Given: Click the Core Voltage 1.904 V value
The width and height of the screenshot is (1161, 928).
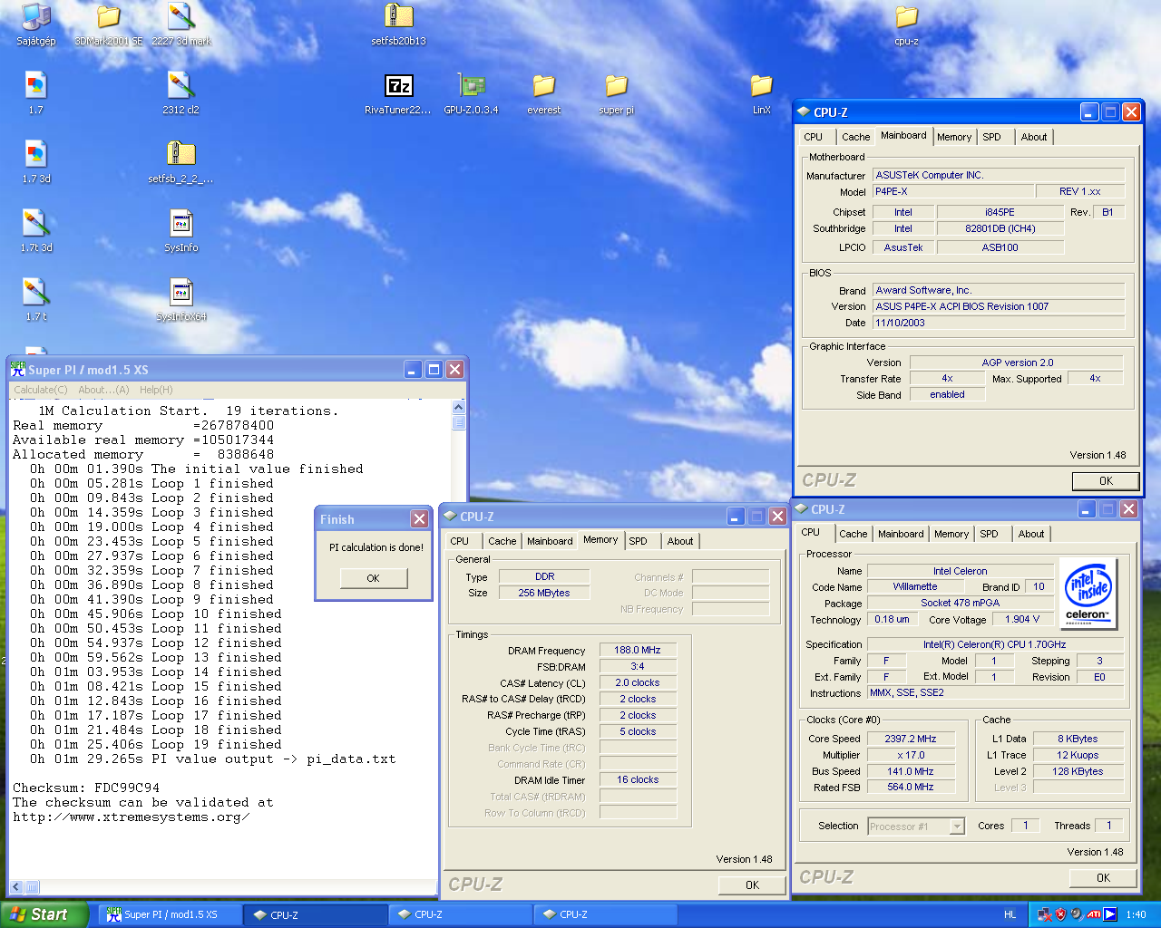Looking at the screenshot, I should coord(1022,619).
